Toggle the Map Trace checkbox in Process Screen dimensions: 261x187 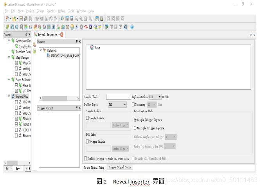click(x=16, y=63)
